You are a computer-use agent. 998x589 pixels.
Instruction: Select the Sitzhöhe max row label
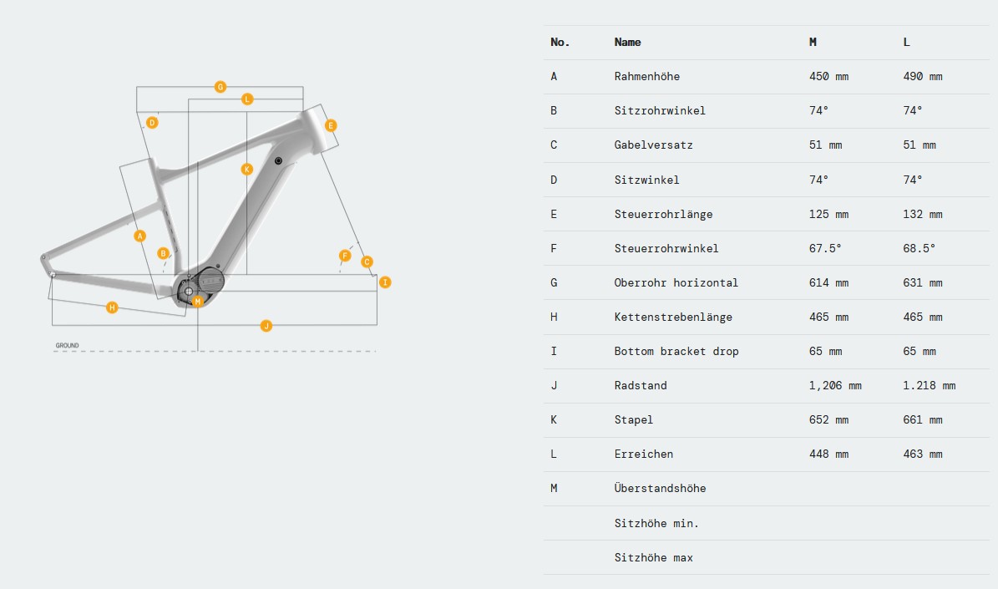tap(653, 557)
